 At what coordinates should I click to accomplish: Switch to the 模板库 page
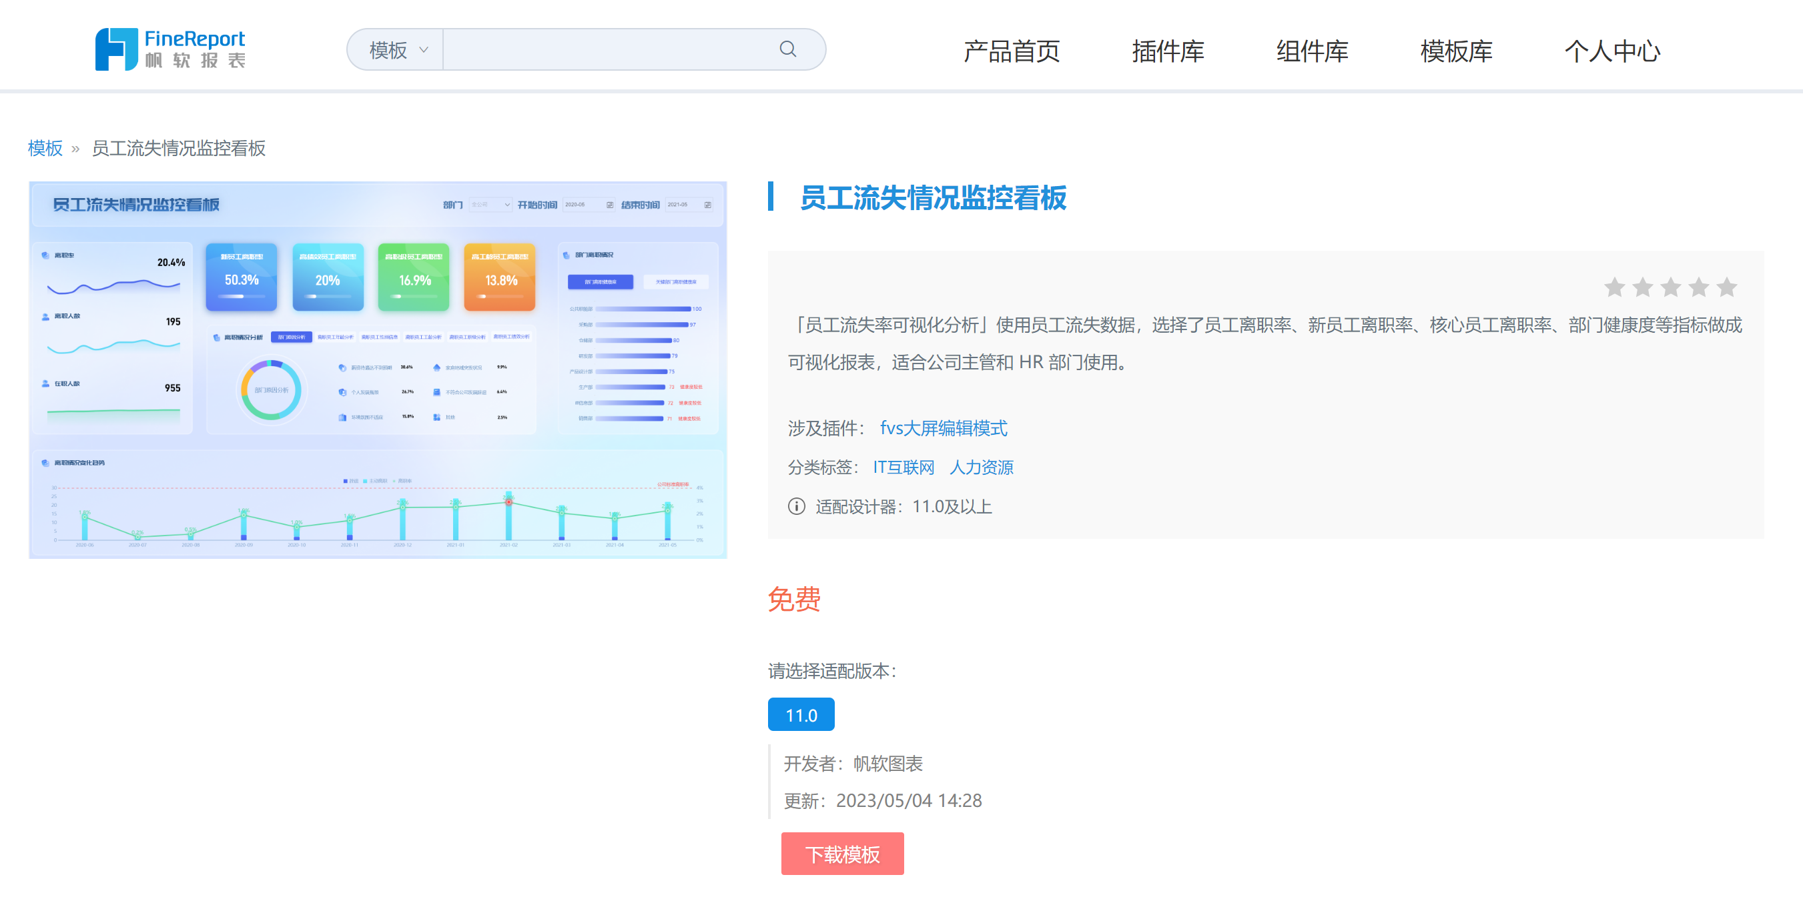coord(1456,51)
